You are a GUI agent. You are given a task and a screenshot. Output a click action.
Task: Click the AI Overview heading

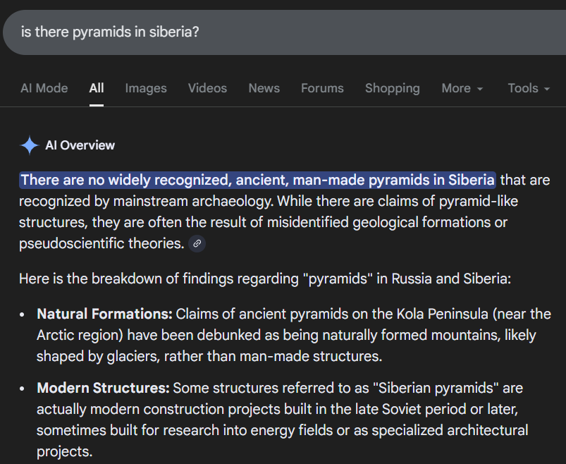tap(80, 145)
